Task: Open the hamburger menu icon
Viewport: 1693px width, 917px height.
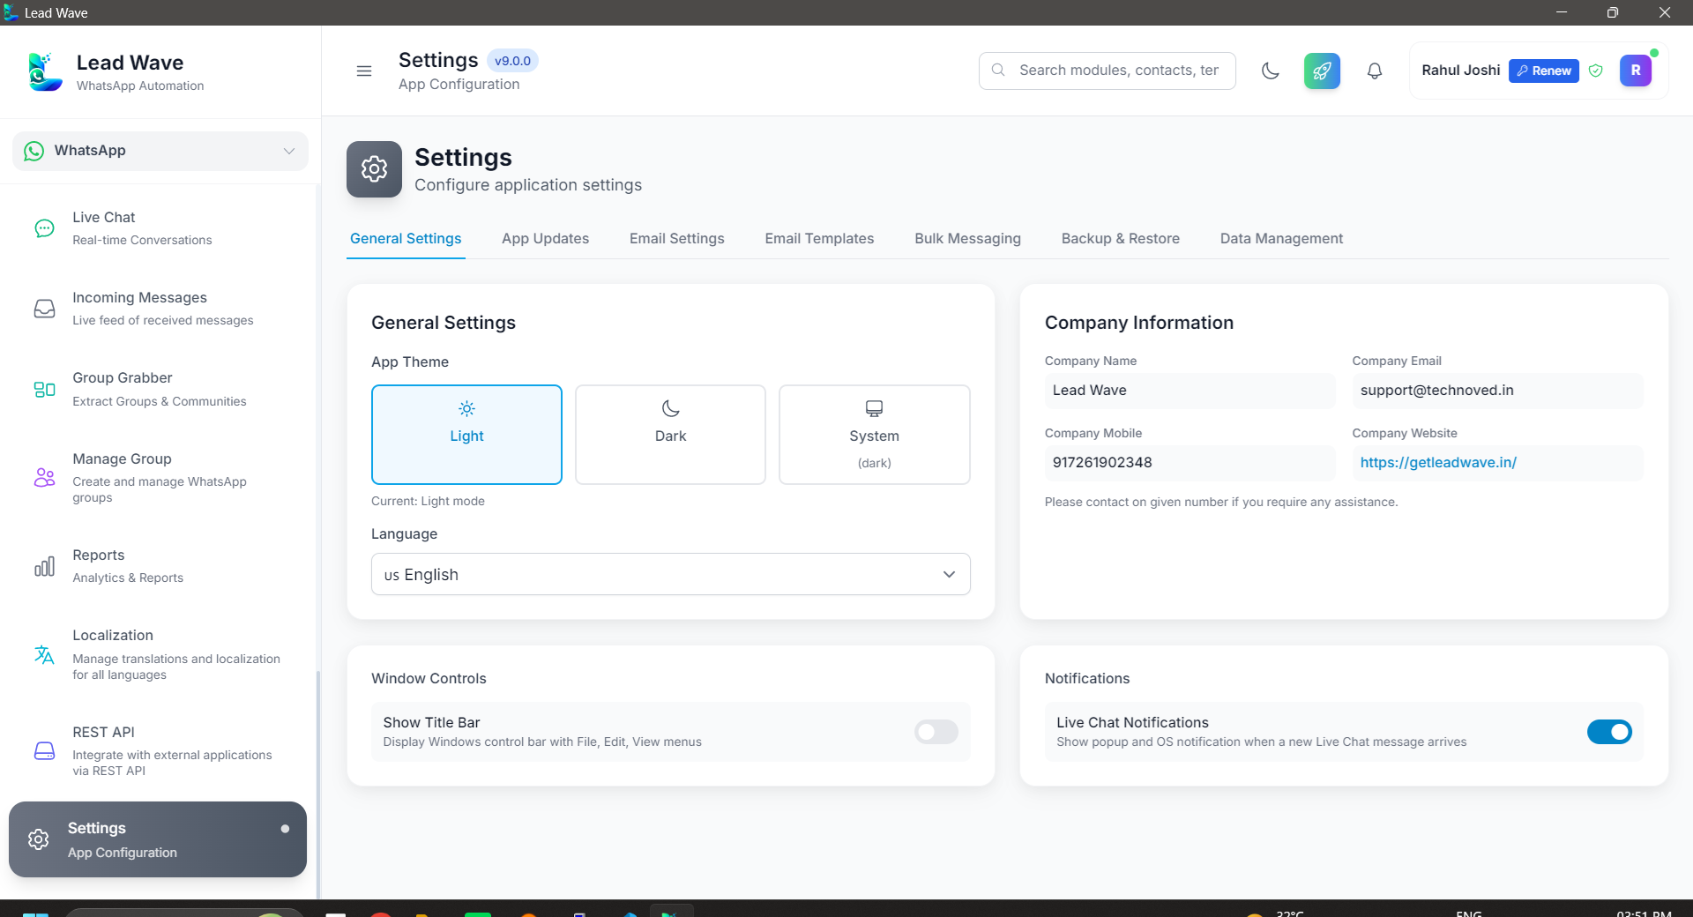Action: pos(363,71)
